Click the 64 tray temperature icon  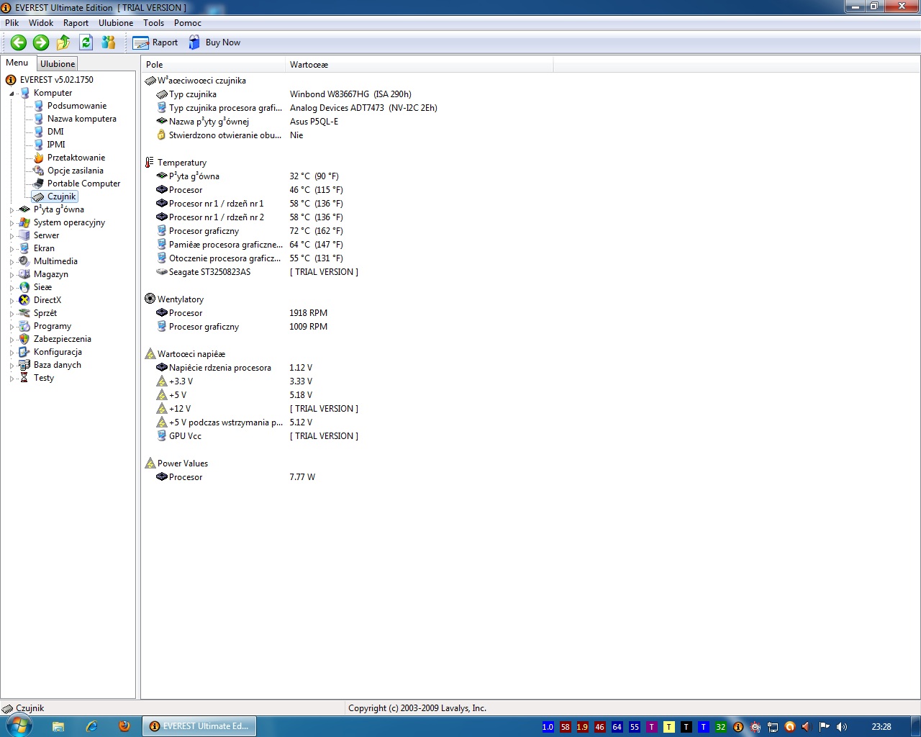pos(617,727)
